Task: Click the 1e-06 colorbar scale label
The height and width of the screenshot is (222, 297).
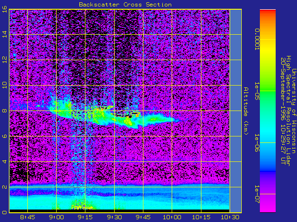Action: (257, 143)
